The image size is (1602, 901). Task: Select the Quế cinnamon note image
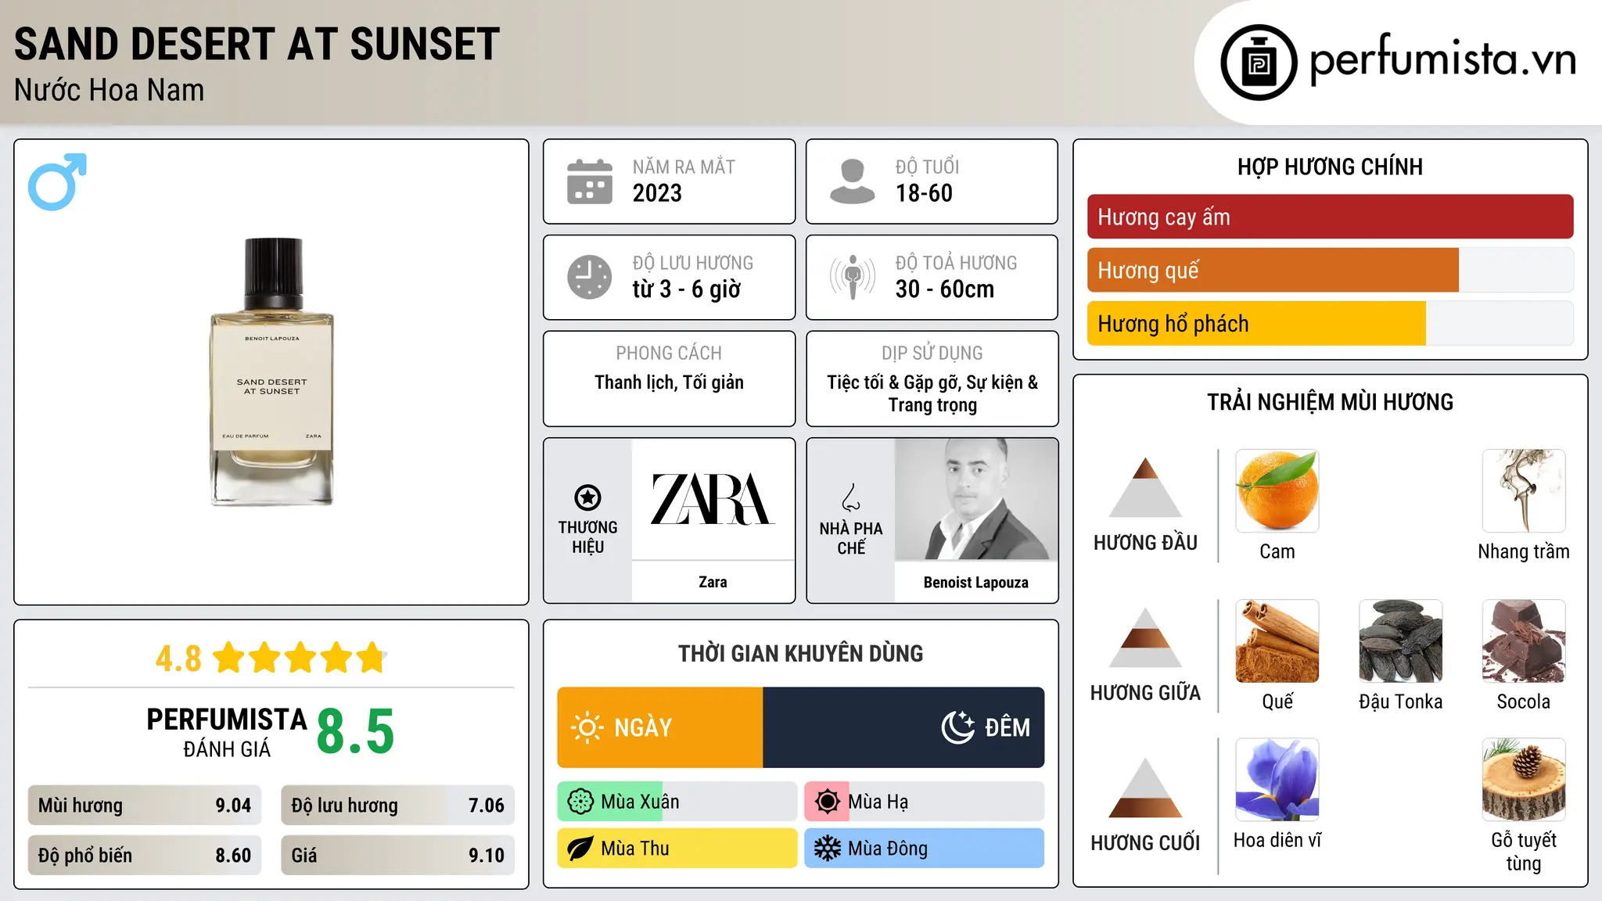coord(1277,641)
